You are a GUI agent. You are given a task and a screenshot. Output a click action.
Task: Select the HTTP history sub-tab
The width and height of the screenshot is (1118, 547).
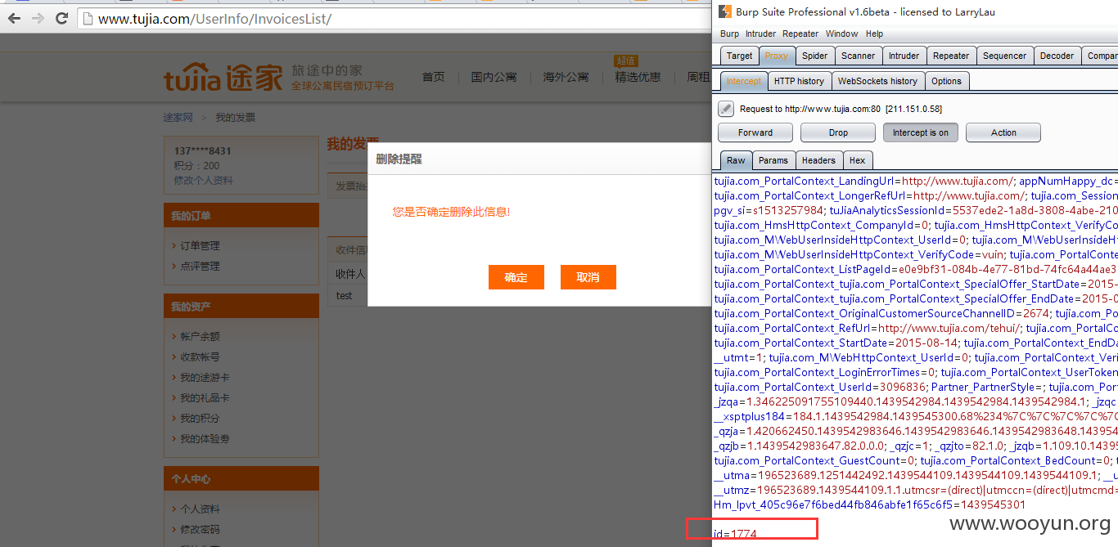799,81
